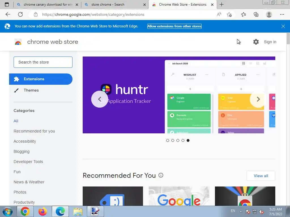Choose Recommended for you category
Screen dimensions: 290x217
pos(34,131)
